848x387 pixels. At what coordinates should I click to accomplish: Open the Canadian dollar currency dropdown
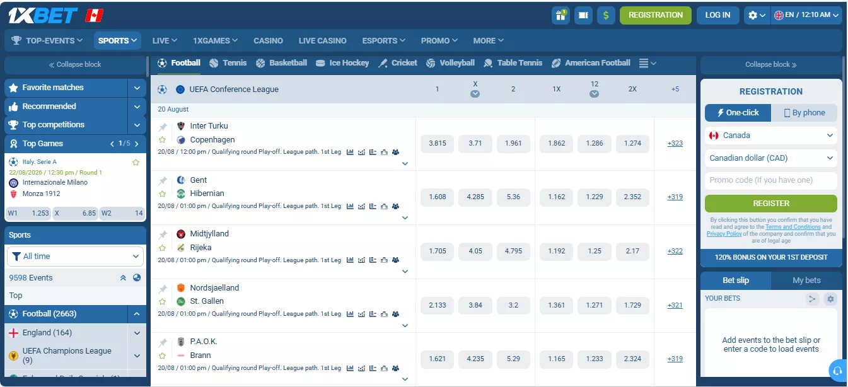point(771,158)
